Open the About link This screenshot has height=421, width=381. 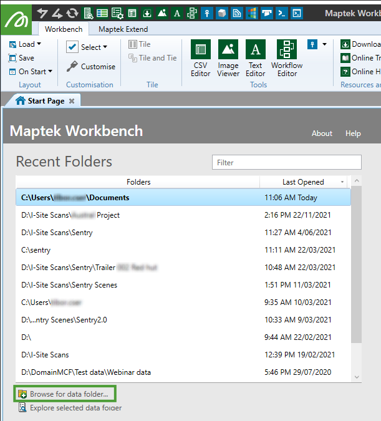pos(322,133)
